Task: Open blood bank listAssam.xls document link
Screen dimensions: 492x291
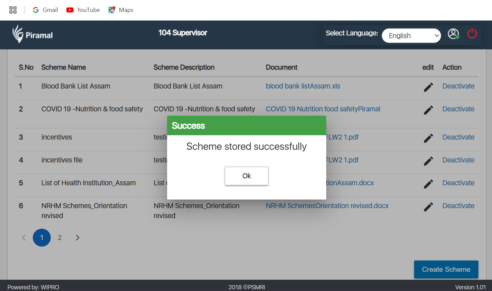Action: [x=303, y=86]
